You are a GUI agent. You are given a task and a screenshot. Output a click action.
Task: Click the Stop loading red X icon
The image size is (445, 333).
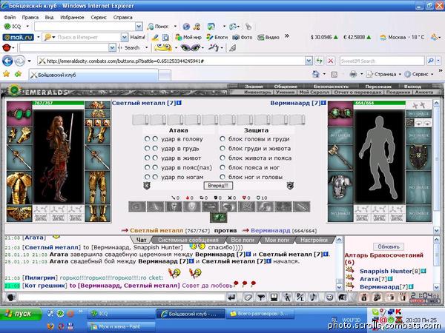331,61
